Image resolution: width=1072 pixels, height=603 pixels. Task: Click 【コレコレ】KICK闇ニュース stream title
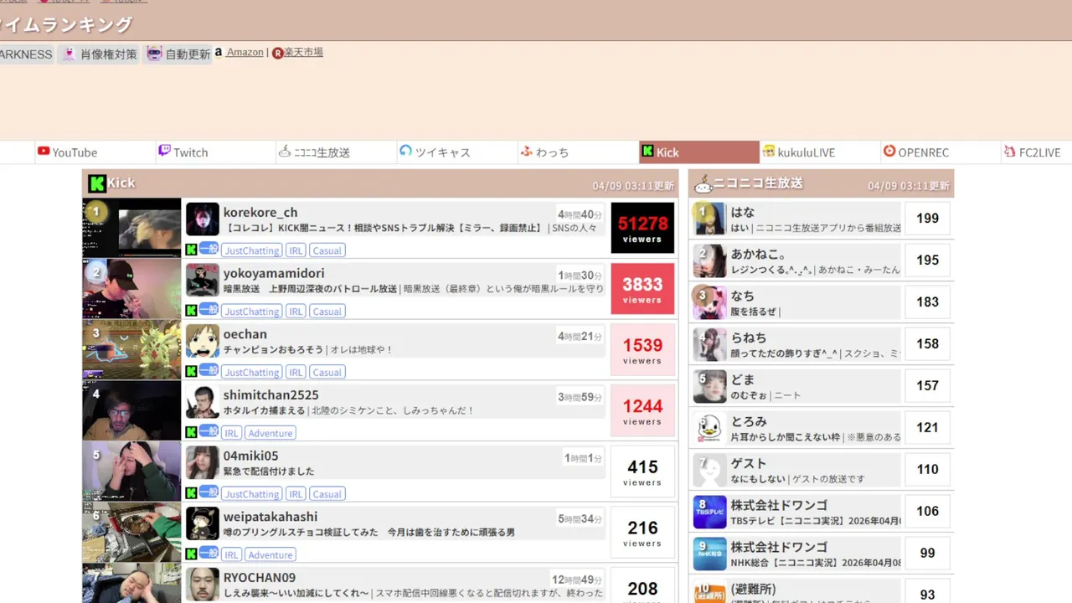384,228
